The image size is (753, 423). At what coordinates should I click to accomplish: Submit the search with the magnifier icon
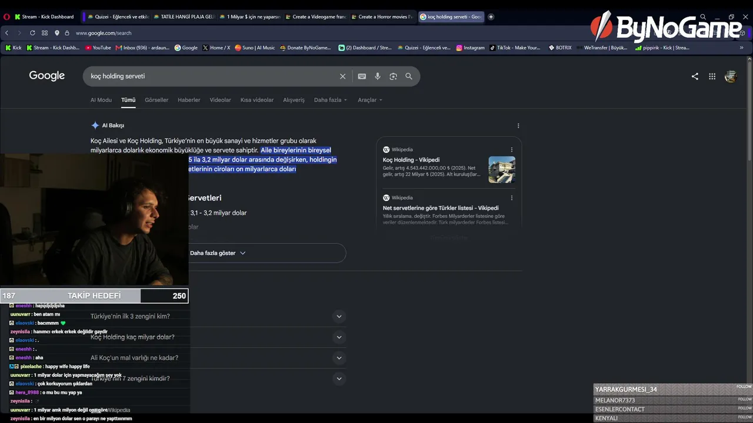409,76
